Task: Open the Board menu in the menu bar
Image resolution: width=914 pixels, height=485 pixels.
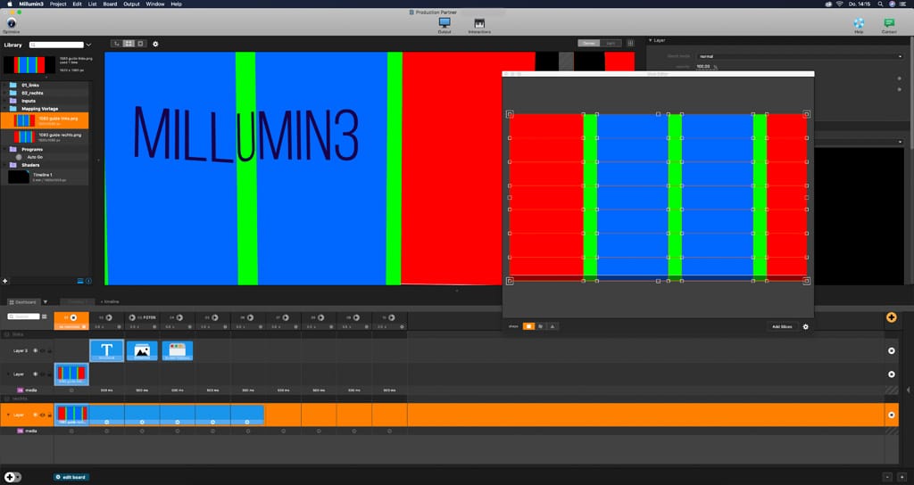Action: [110, 4]
